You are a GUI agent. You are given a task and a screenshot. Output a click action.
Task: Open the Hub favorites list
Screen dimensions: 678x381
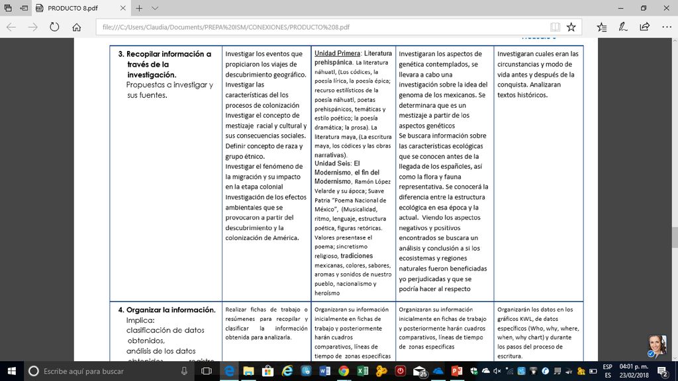601,26
